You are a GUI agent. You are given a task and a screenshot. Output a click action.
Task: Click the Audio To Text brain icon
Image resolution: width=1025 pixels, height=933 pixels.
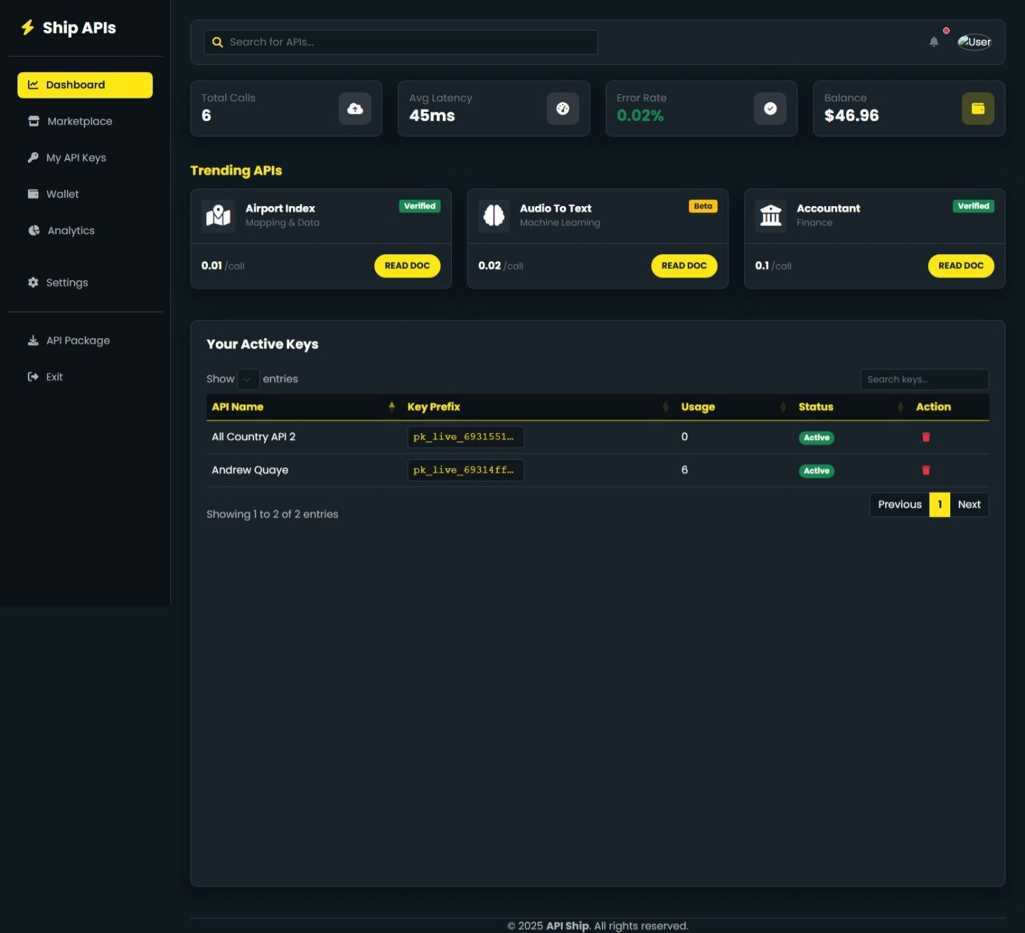tap(494, 215)
